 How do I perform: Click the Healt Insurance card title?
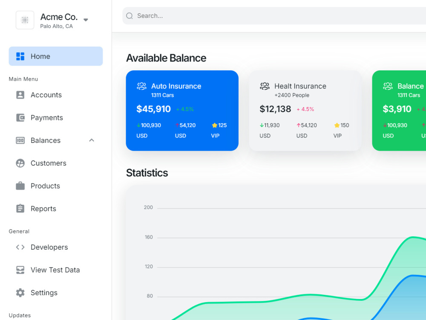tap(300, 86)
